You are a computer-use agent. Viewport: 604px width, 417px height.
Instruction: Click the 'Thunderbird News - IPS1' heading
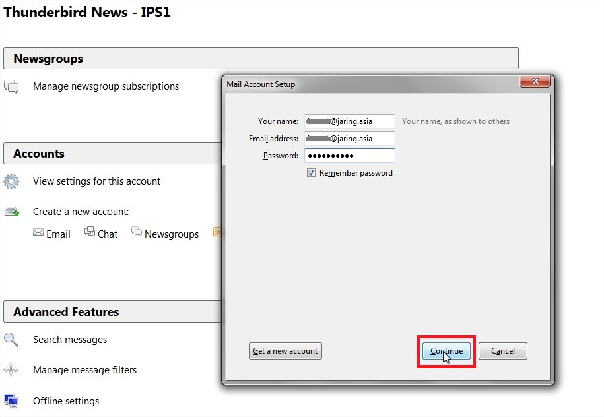point(87,12)
